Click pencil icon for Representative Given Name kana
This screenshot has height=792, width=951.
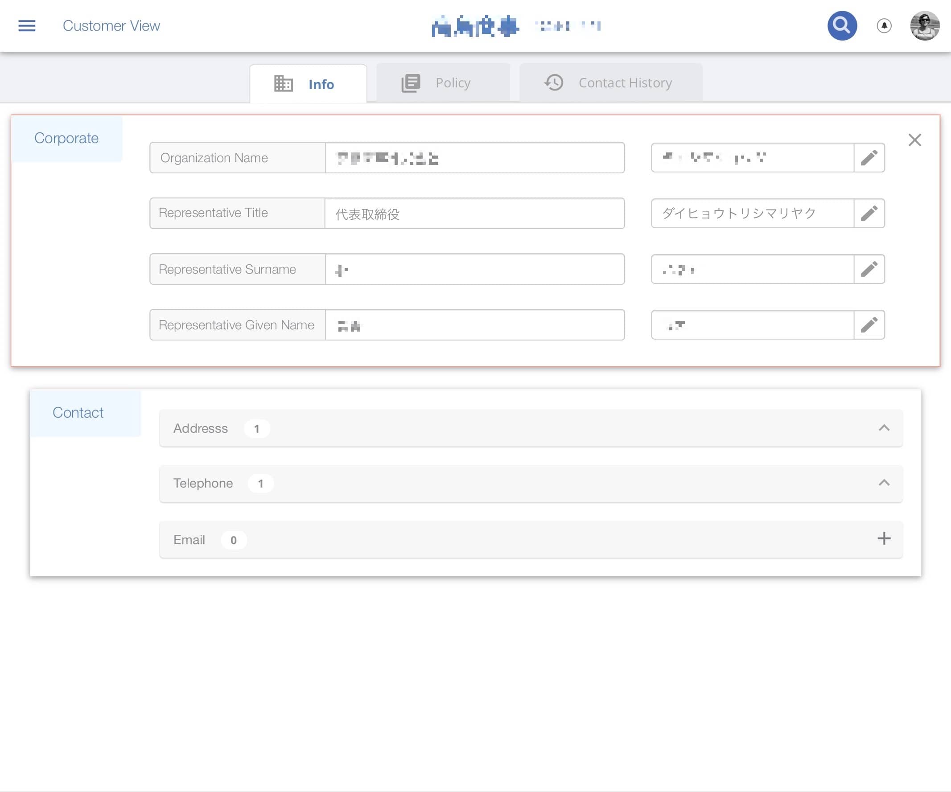(x=869, y=325)
